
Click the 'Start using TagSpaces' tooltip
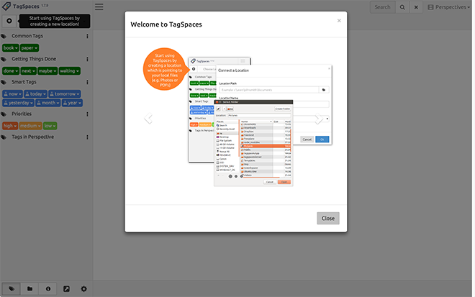point(55,21)
